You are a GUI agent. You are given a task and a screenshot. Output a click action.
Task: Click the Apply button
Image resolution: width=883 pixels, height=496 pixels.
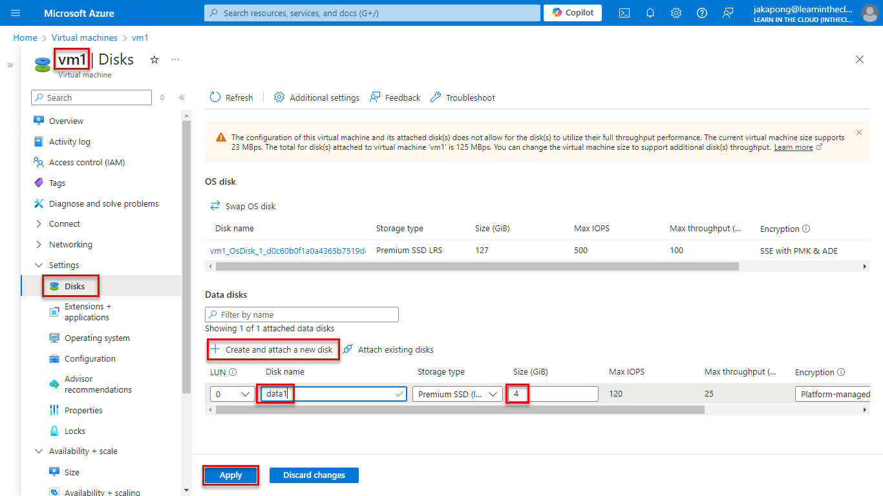231,475
